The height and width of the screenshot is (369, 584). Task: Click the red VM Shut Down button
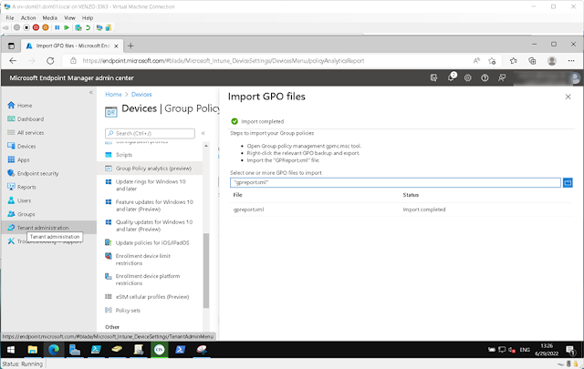[x=36, y=27]
